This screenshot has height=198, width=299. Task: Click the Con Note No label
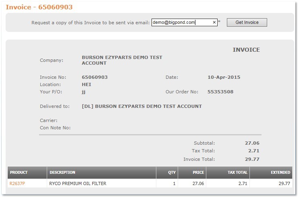[55, 128]
